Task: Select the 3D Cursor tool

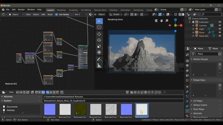Action: coord(99,27)
